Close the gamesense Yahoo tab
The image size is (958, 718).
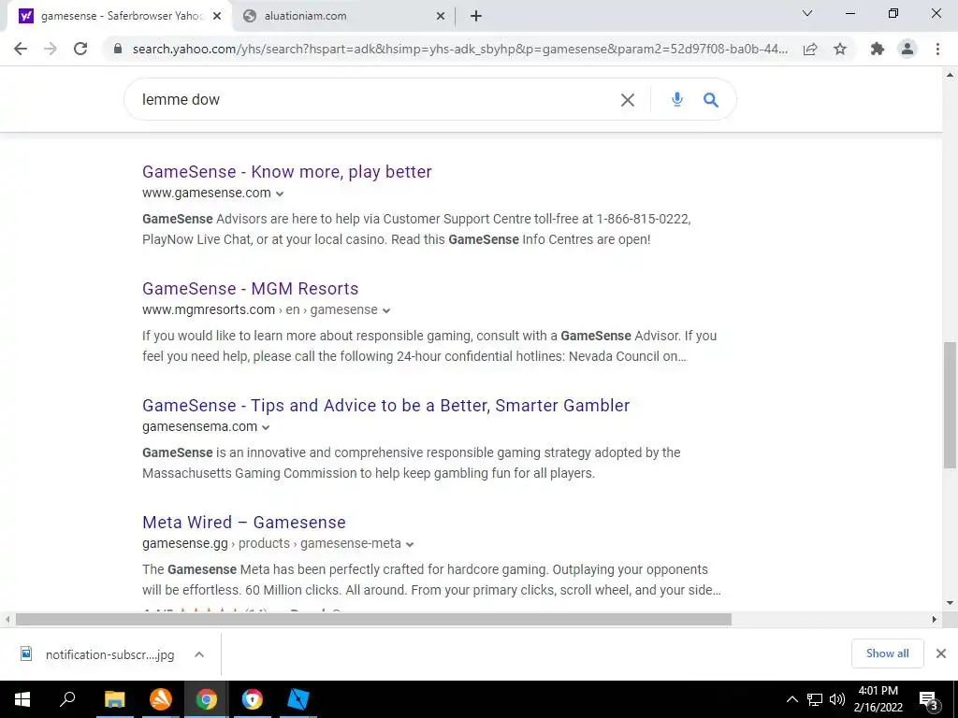pyautogui.click(x=217, y=16)
